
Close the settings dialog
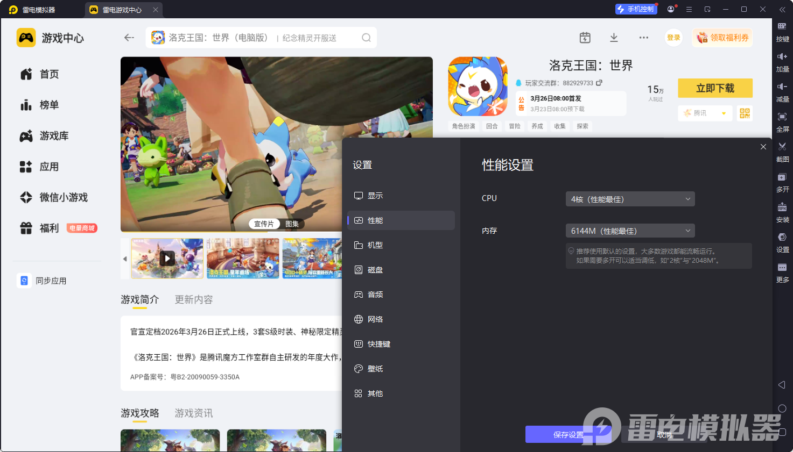(x=763, y=147)
